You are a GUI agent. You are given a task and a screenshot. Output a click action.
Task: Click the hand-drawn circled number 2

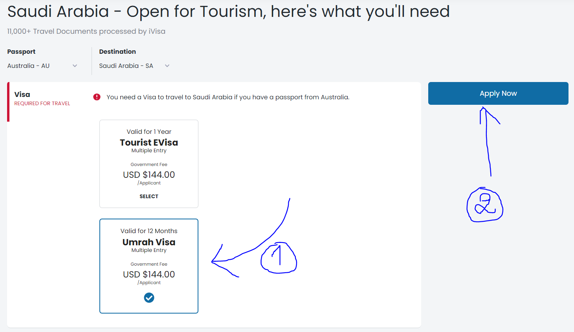pos(485,205)
